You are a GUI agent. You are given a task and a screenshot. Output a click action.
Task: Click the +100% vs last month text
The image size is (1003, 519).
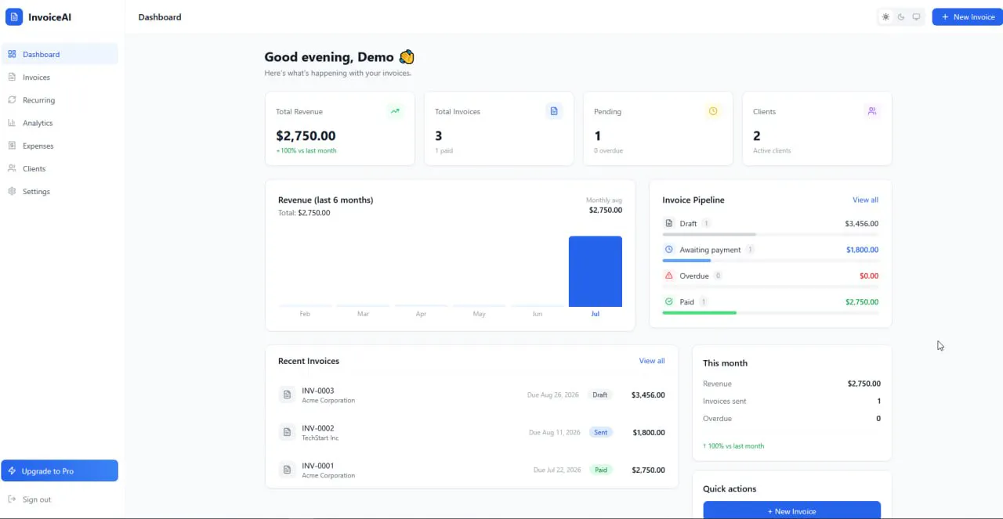(306, 150)
